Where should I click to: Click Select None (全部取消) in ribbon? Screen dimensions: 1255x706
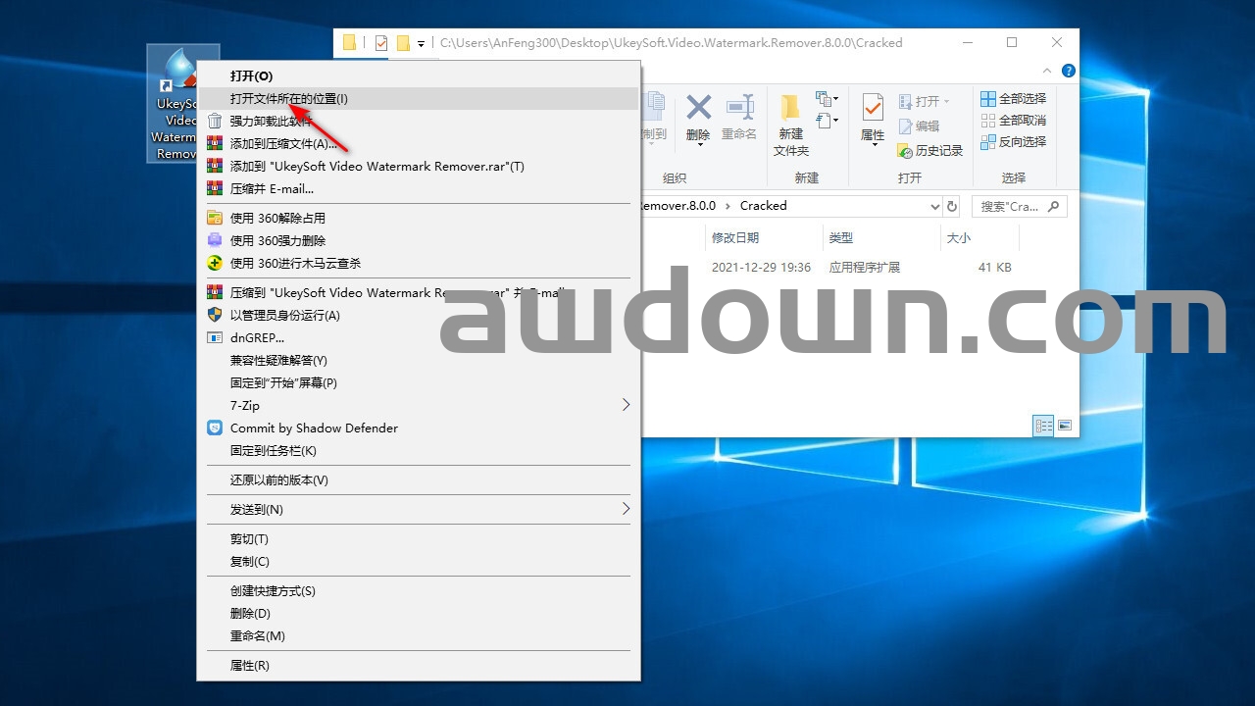click(x=1014, y=121)
